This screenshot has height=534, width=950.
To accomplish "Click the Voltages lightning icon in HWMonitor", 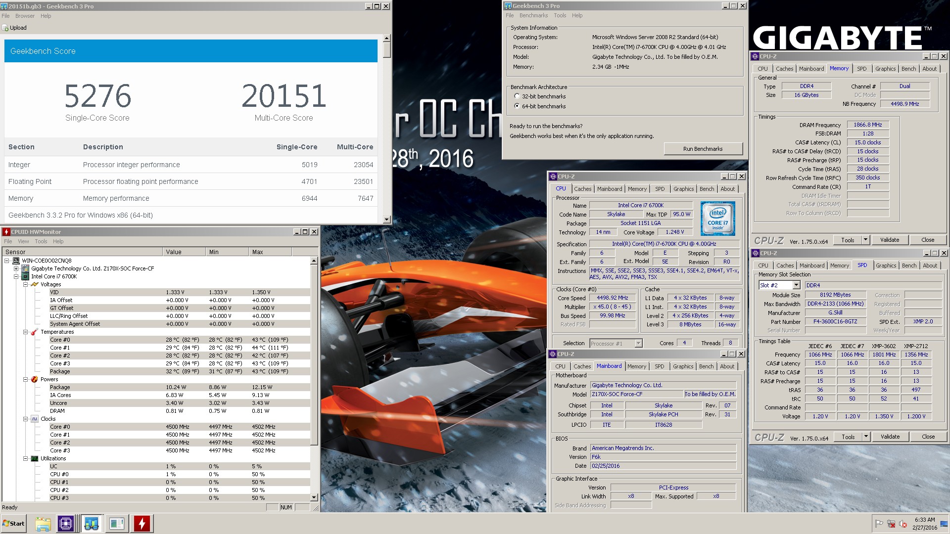I will (x=34, y=284).
